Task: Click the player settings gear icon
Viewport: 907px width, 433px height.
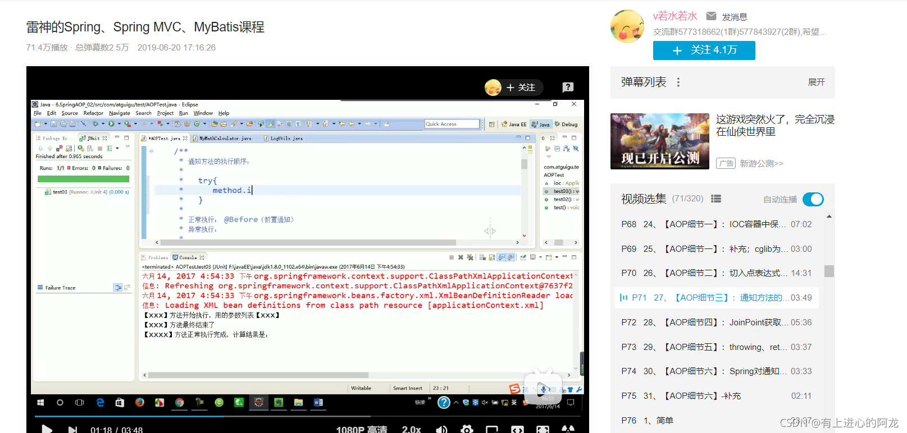Action: (x=467, y=430)
